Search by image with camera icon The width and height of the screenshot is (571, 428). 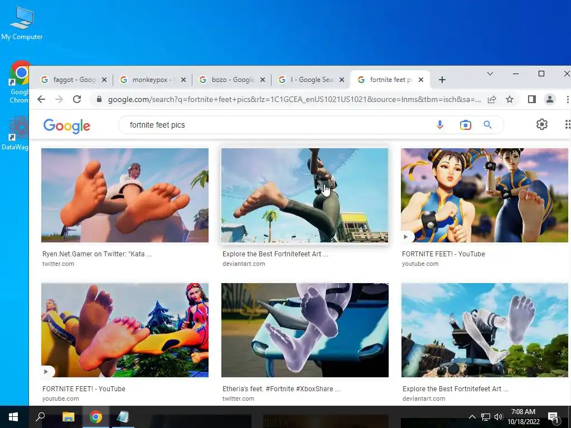pyautogui.click(x=466, y=125)
